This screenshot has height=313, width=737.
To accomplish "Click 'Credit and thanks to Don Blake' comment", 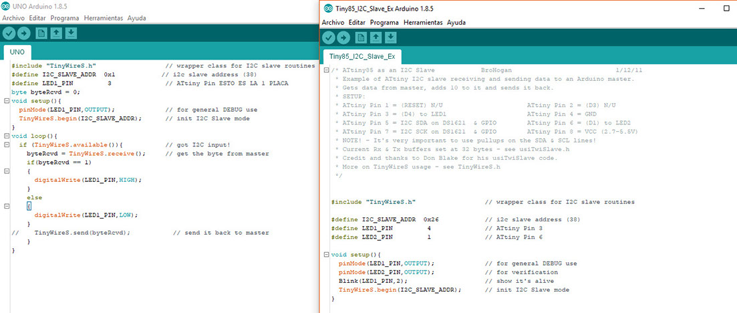I will click(x=450, y=158).
